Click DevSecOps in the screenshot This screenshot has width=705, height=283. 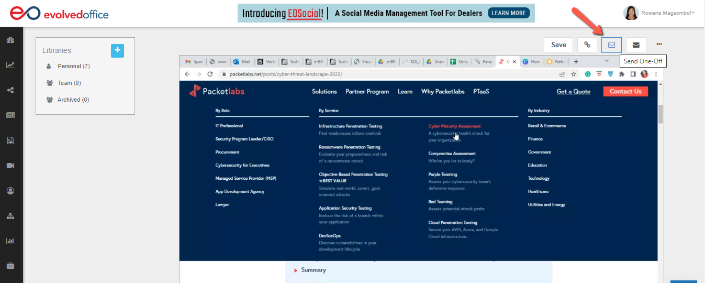(x=330, y=236)
